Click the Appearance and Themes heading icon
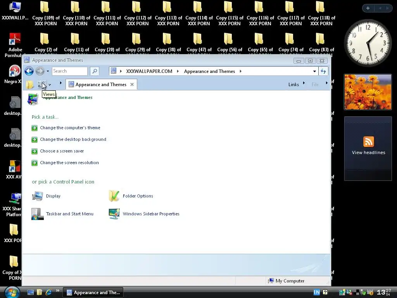 pyautogui.click(x=33, y=99)
